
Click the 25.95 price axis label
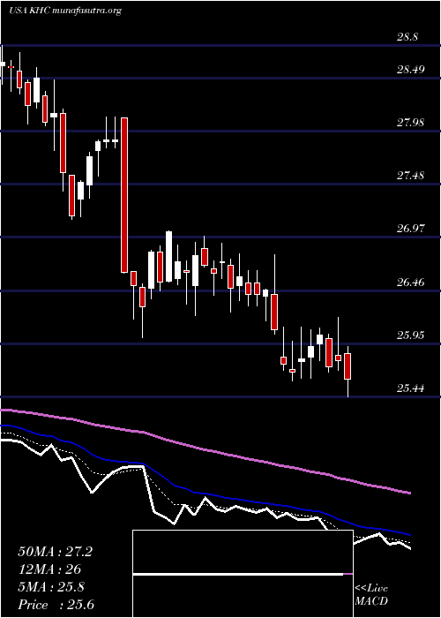pyautogui.click(x=410, y=335)
